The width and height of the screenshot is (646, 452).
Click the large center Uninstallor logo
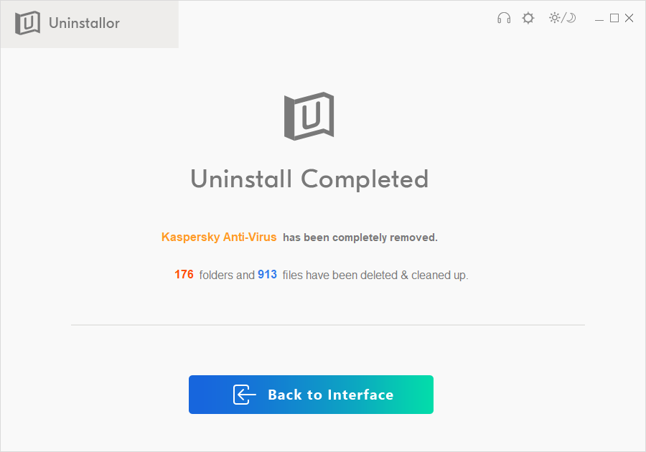[309, 116]
